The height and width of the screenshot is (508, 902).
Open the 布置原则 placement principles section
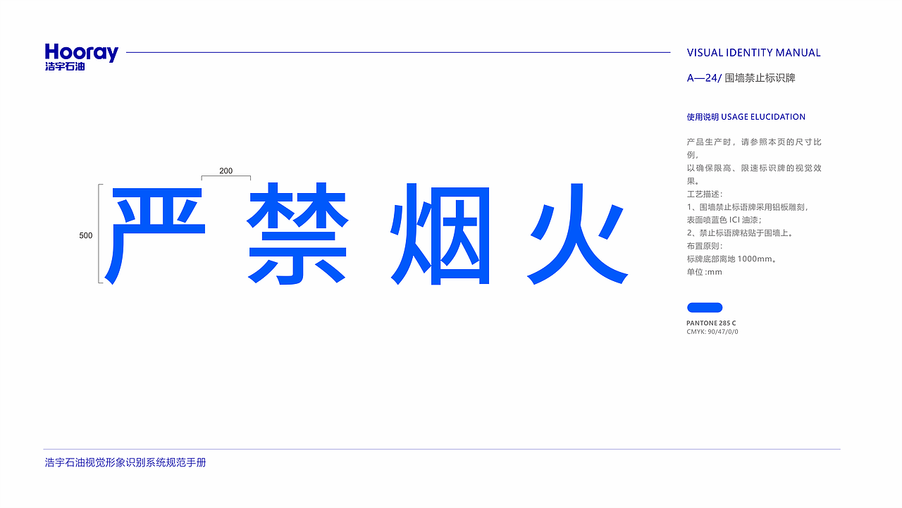705,246
